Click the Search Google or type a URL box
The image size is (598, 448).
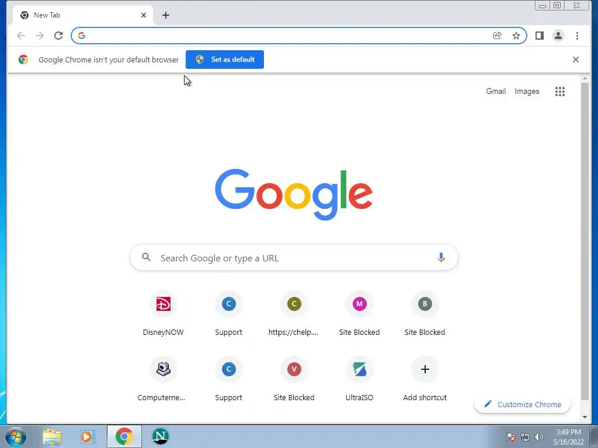click(294, 258)
